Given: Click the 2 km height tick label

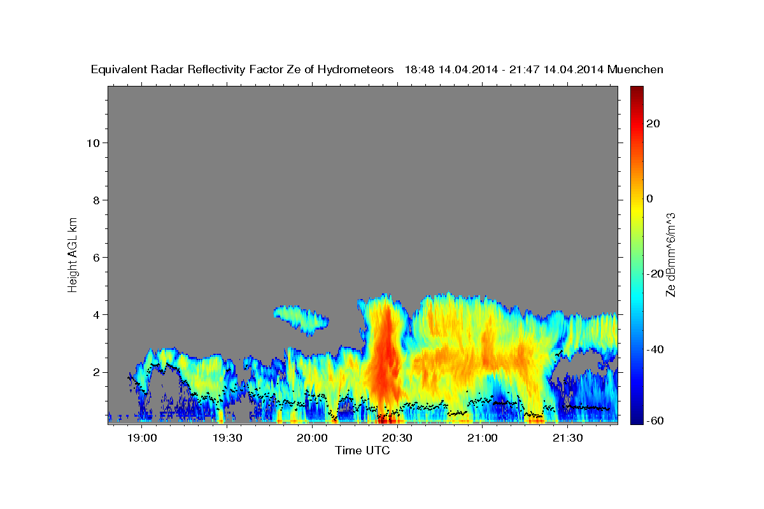Looking at the screenshot, I should 96,372.
